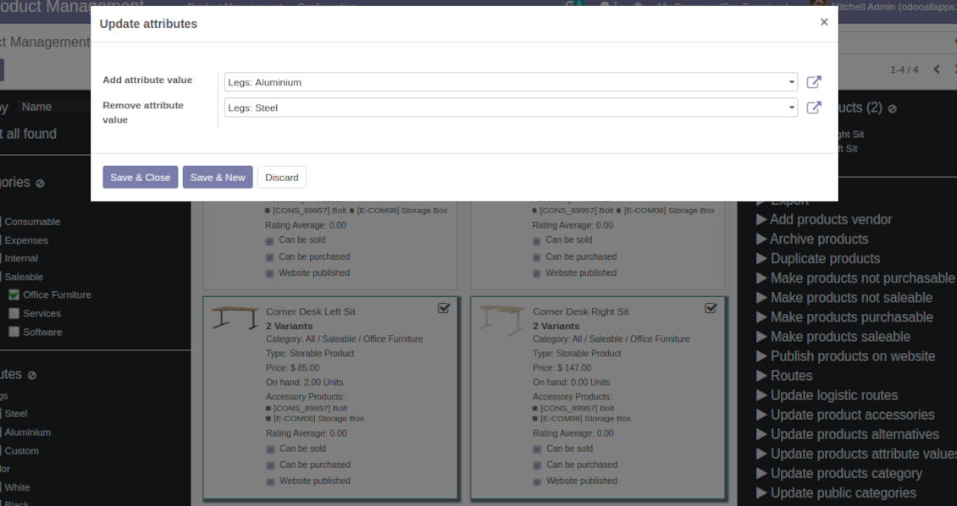Image resolution: width=957 pixels, height=506 pixels.
Task: Select Aluminium attribute filter
Action: point(27,432)
